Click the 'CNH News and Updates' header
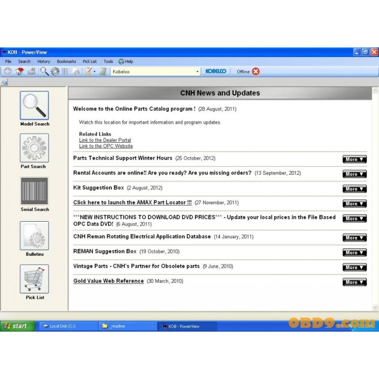The height and width of the screenshot is (379, 379). point(220,93)
